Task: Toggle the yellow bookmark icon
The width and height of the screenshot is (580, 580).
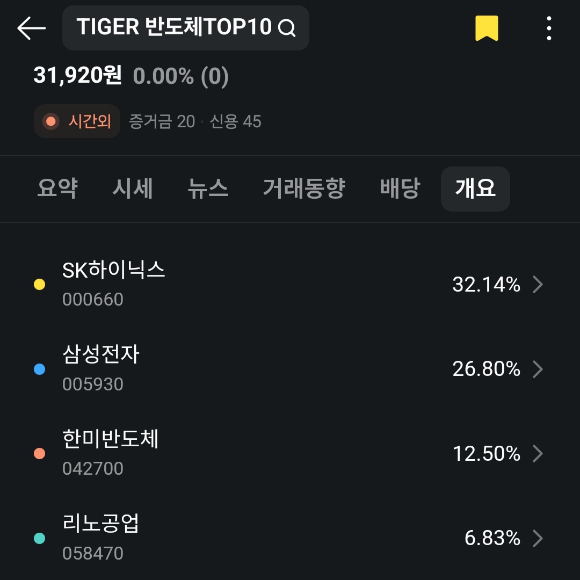Action: pyautogui.click(x=487, y=28)
